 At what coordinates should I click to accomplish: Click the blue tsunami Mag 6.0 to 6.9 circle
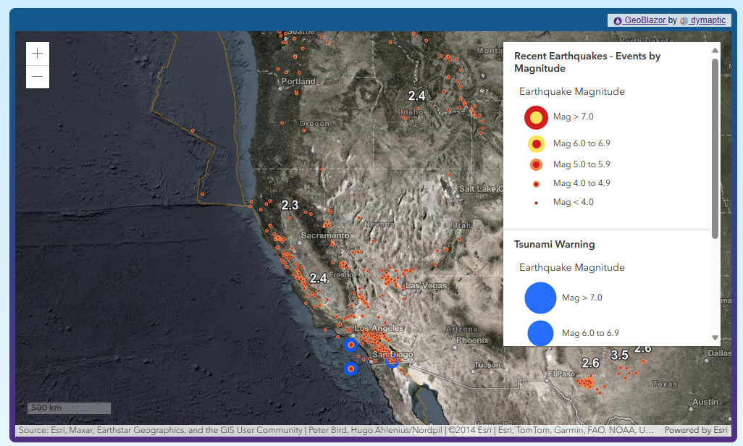tap(540, 333)
